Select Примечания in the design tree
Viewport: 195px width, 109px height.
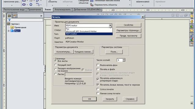[20, 28]
